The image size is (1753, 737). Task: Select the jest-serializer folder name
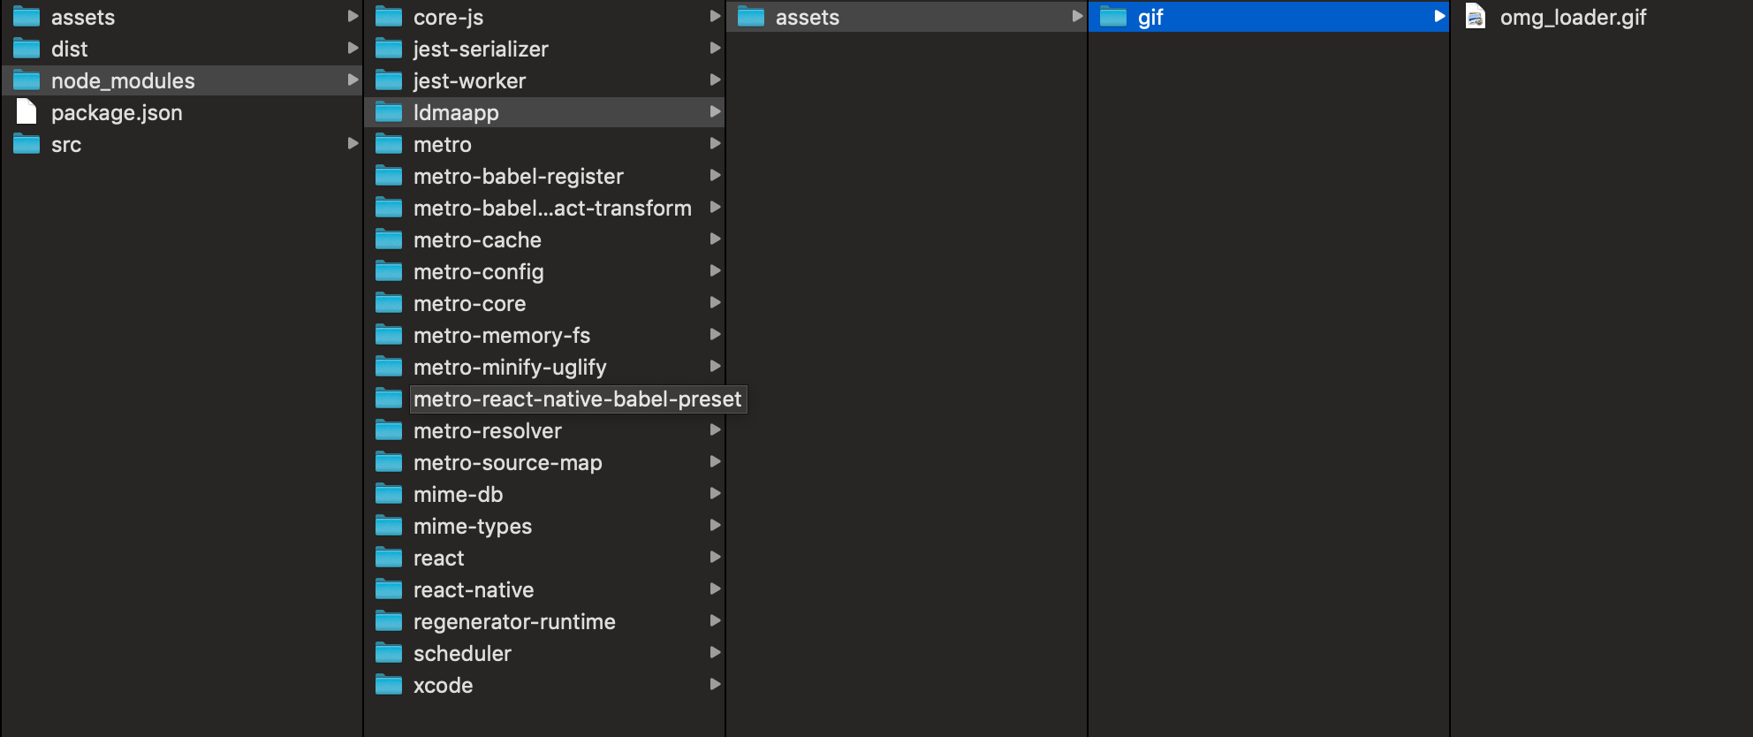[481, 49]
